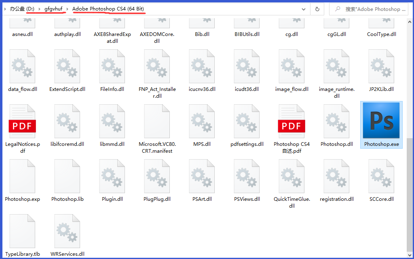Image resolution: width=414 pixels, height=259 pixels.
Task: Select the image_runtime.dll file icon
Action: coord(336,66)
